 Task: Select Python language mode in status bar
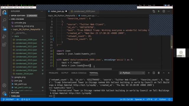[x=162, y=100]
